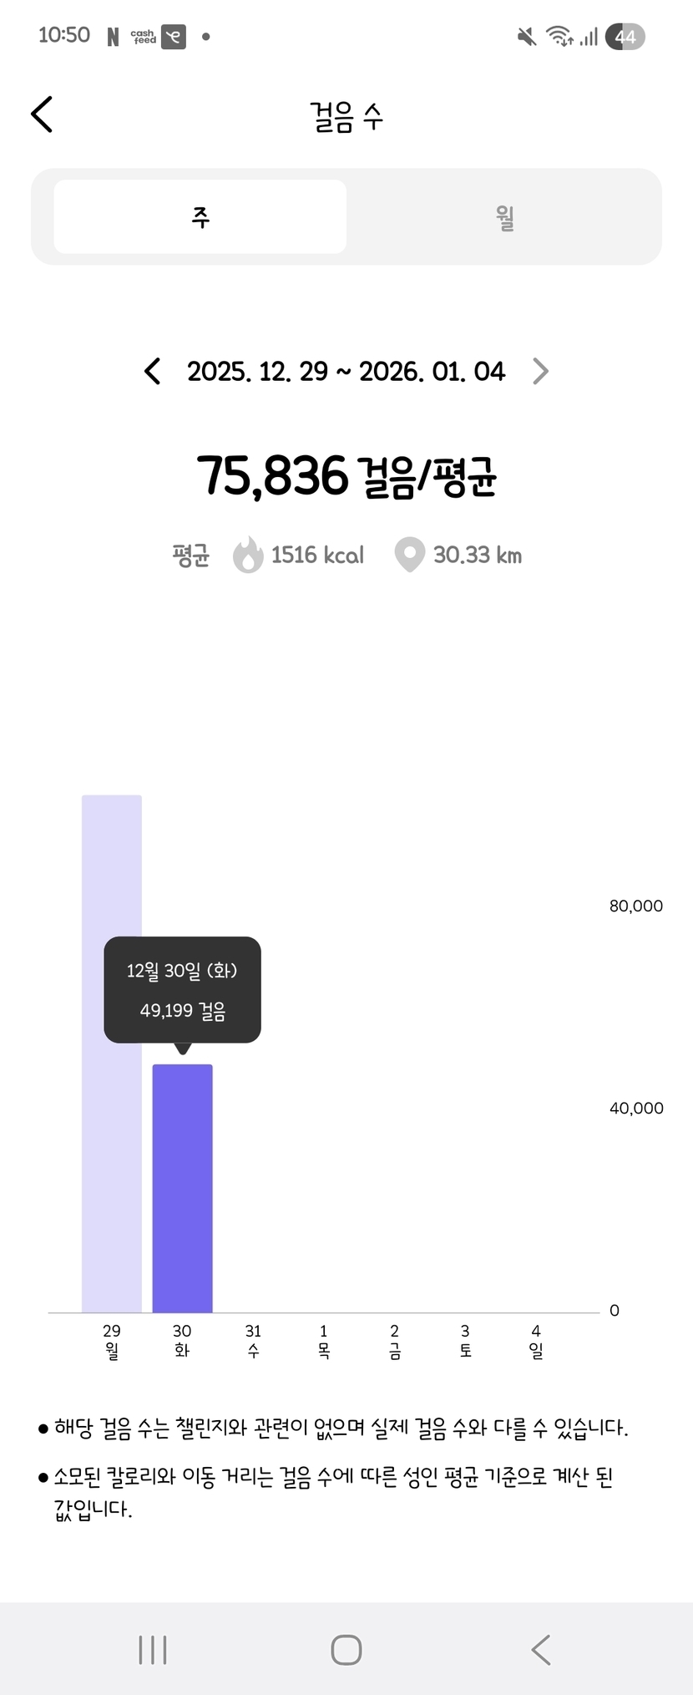
Task: Tap the Naver N notification icon
Action: tap(113, 37)
